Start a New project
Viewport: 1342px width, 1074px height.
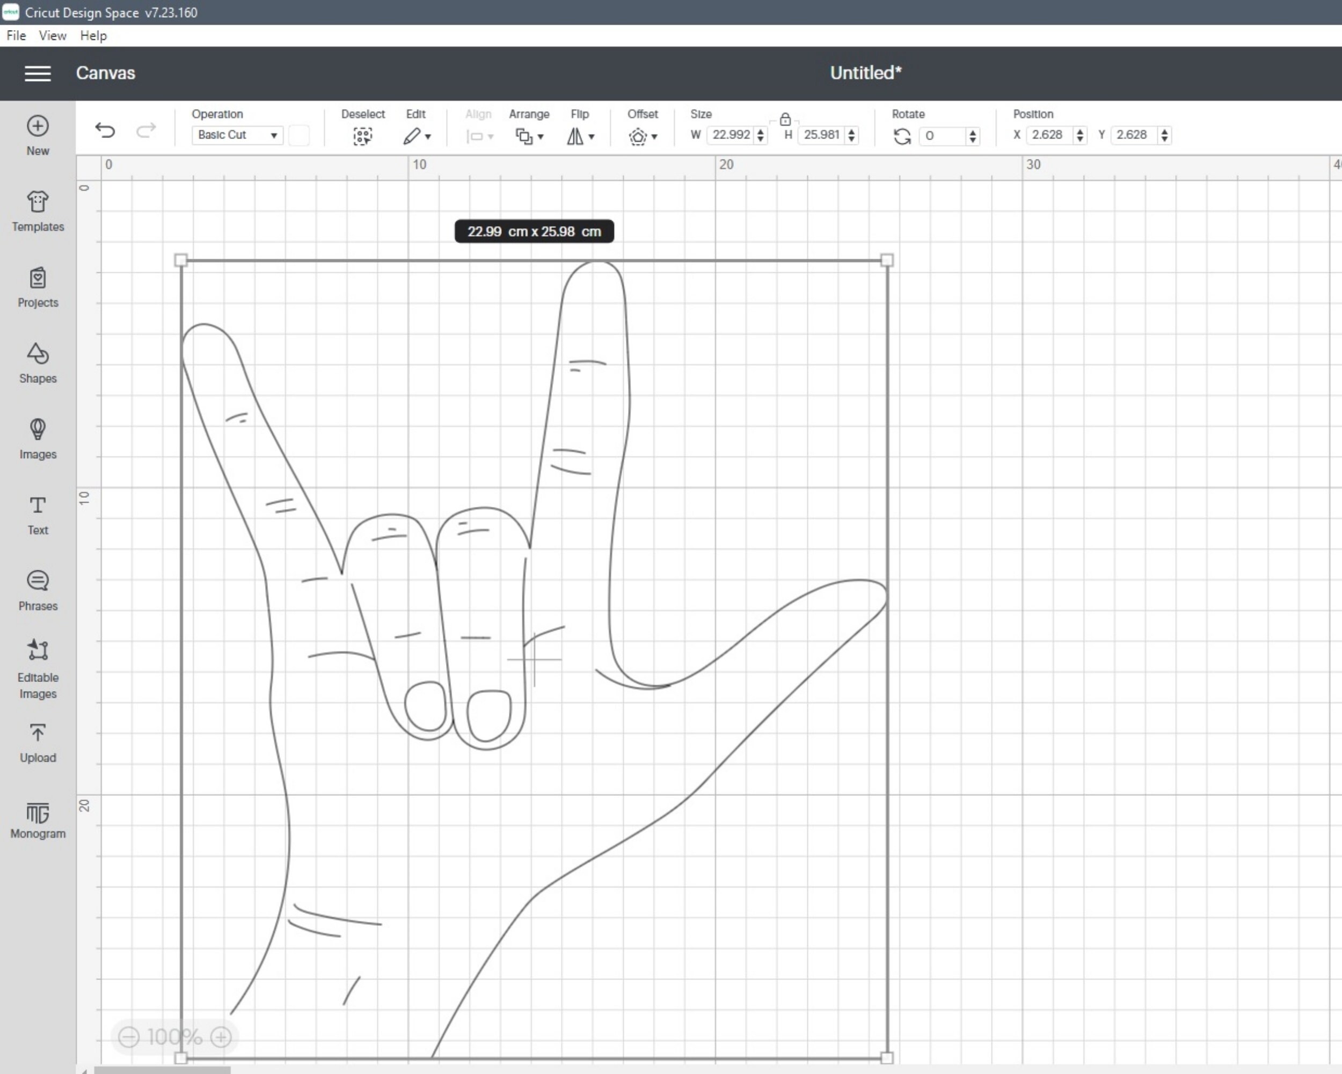(38, 134)
